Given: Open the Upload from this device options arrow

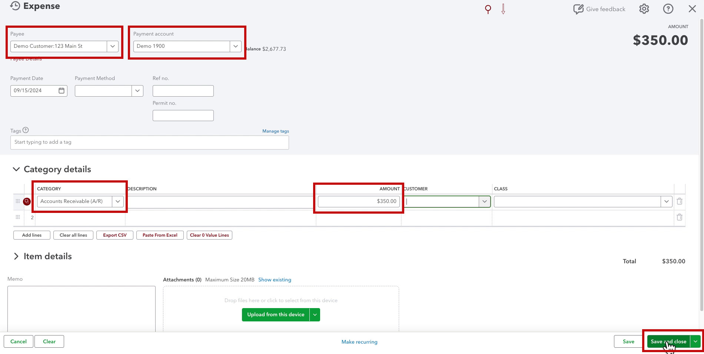Looking at the screenshot, I should [315, 315].
